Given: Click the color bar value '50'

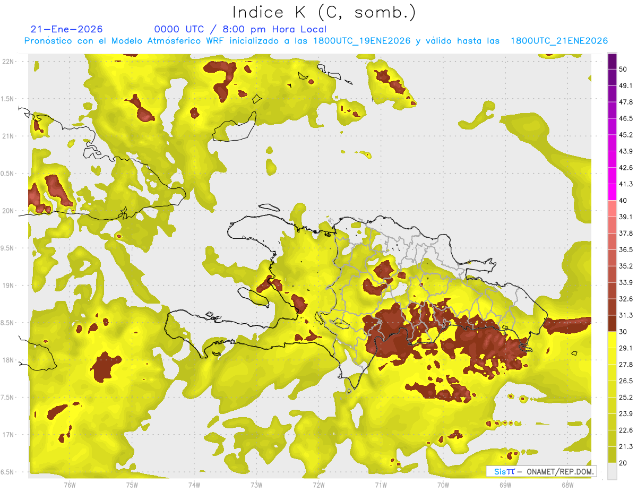Looking at the screenshot, I should click(623, 69).
